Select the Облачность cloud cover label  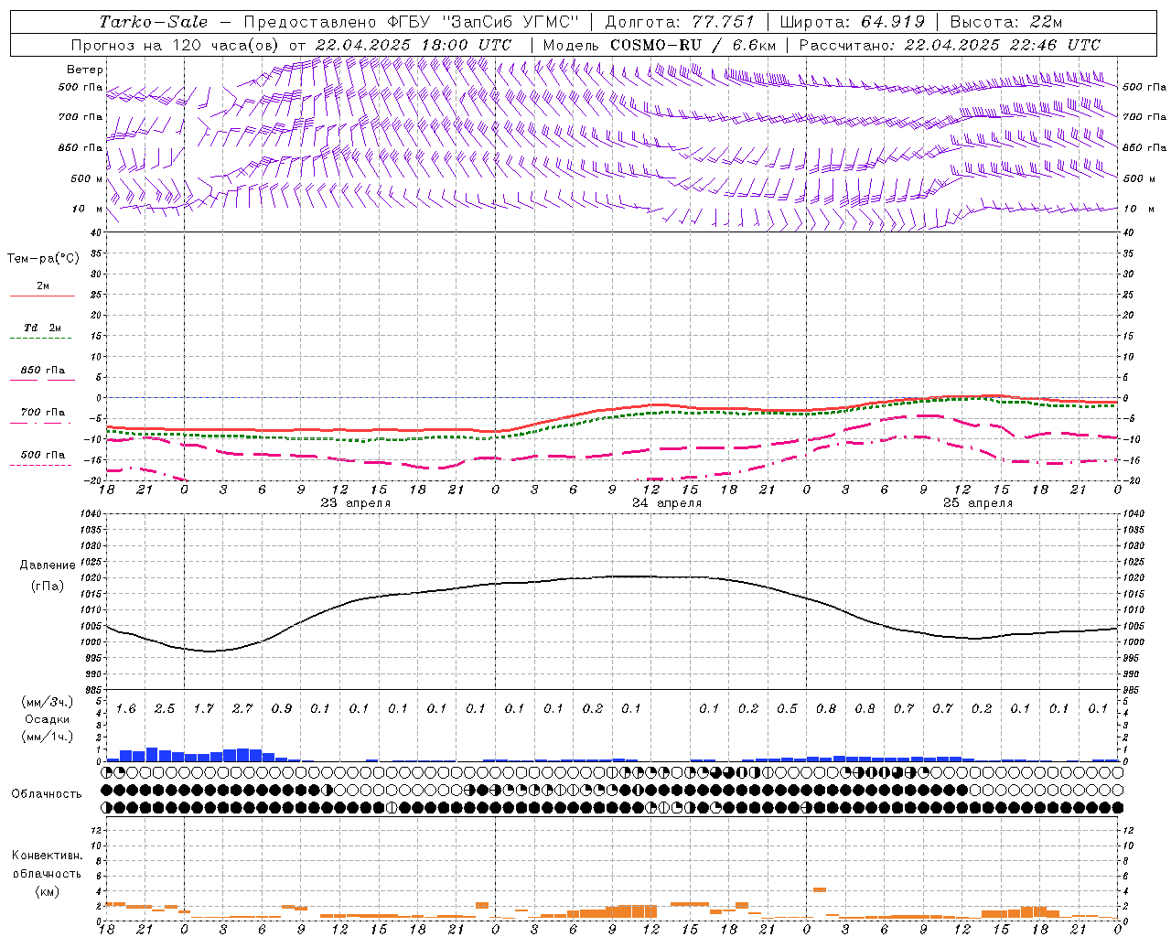pyautogui.click(x=47, y=794)
